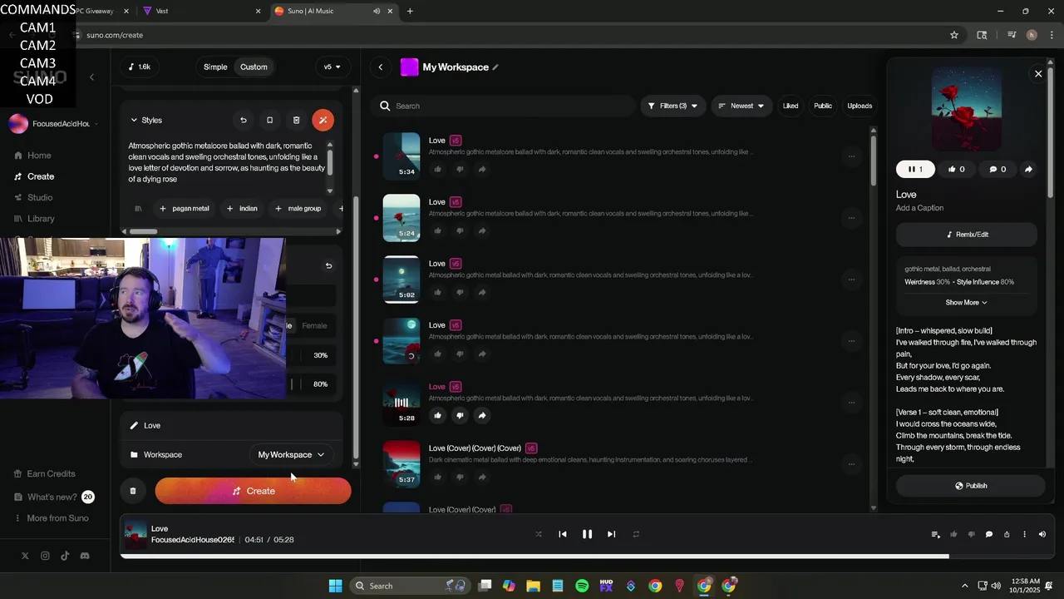Dislike the 5:24 Love song
This screenshot has width=1064, height=599.
point(460,230)
